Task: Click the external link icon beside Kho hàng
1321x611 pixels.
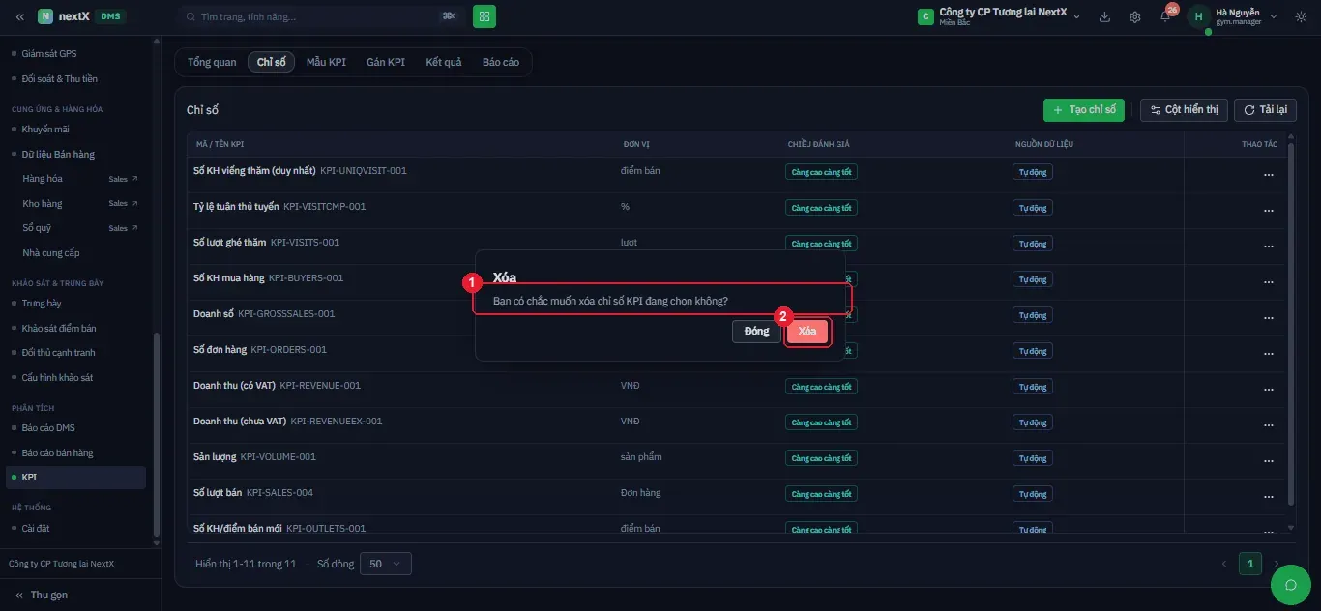Action: [135, 204]
